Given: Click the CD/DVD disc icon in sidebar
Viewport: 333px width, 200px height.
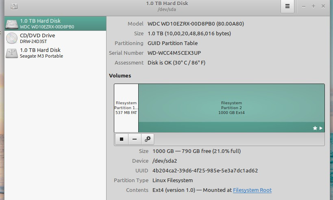Looking at the screenshot, I should pos(12,39).
